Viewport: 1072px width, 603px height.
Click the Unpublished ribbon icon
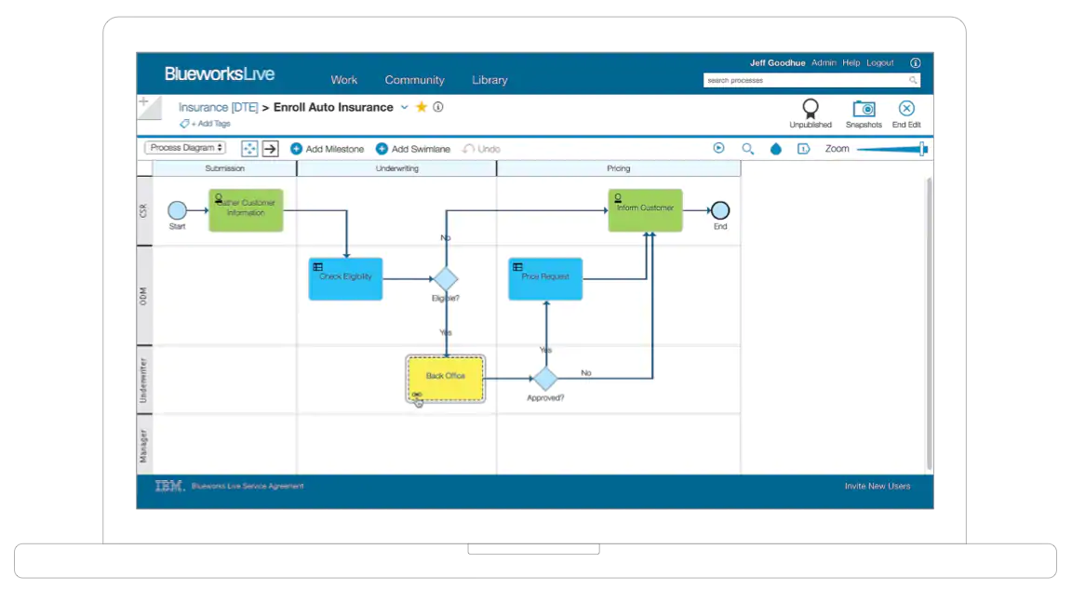point(810,110)
